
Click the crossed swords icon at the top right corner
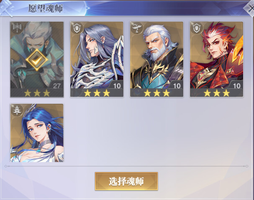250,9
